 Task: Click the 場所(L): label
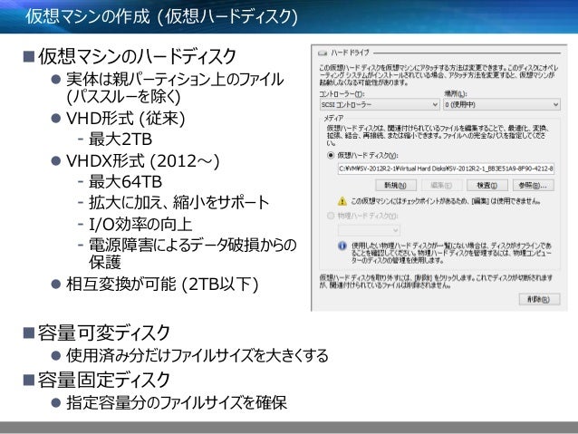[456, 94]
